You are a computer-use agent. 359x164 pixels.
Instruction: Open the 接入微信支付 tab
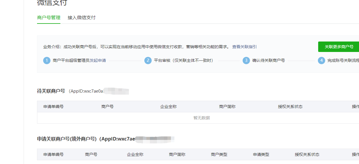coord(82,17)
